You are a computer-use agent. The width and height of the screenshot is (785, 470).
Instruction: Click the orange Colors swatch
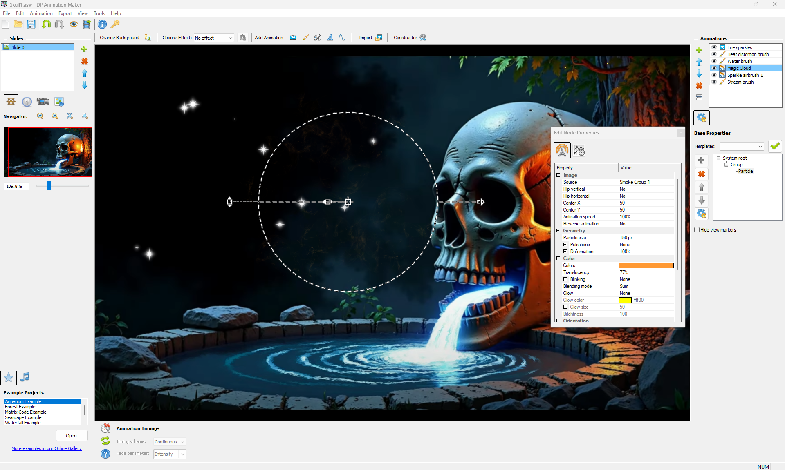point(646,265)
